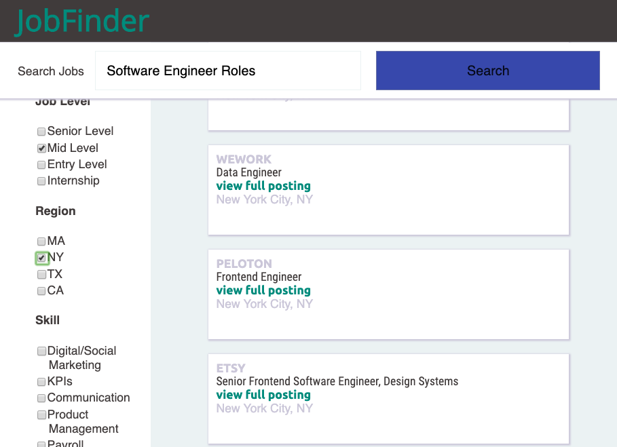The image size is (617, 447).
Task: Toggle the TX region filter
Action: coord(41,275)
